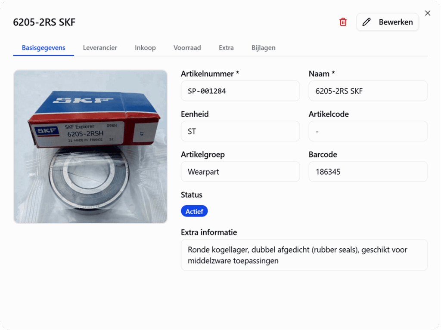
Task: Click the Eenheid field showing ST
Action: point(240,131)
